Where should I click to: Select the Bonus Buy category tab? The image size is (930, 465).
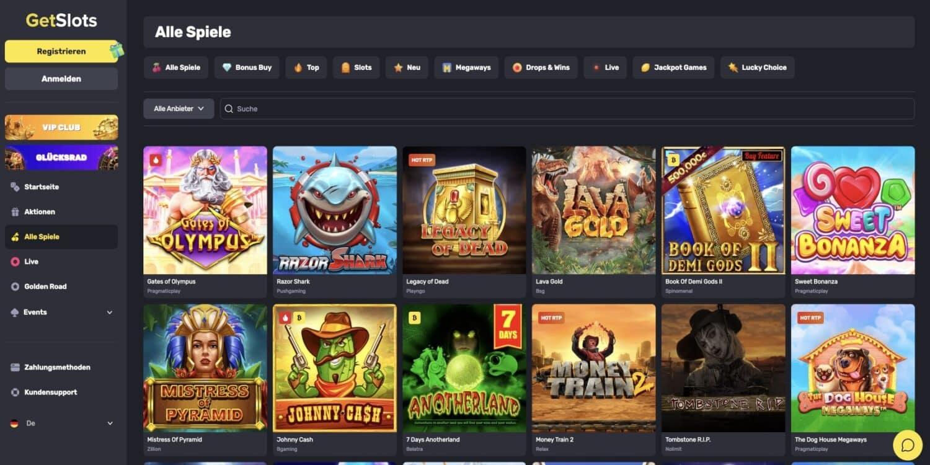coord(247,68)
